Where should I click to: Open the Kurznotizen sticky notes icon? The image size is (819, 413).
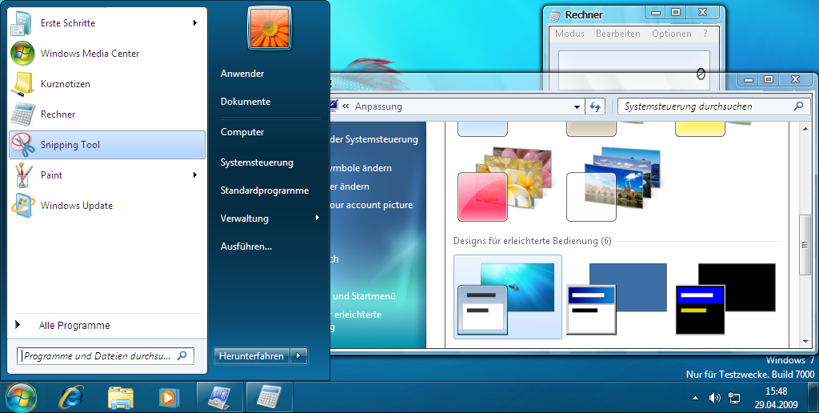pyautogui.click(x=22, y=84)
